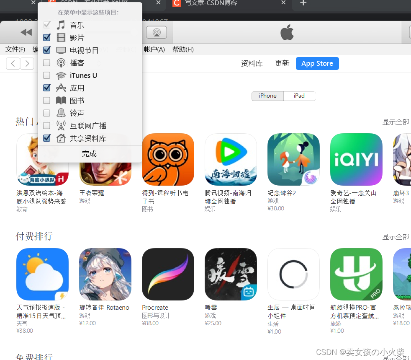
Task: Click 显示全部 next to 付费排行
Action: coord(396,236)
